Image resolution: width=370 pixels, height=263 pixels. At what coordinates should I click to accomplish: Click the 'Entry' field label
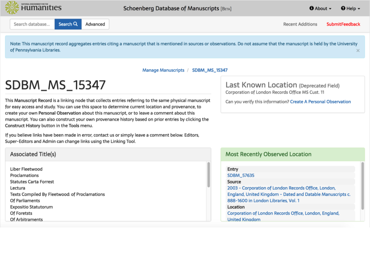[x=233, y=169]
